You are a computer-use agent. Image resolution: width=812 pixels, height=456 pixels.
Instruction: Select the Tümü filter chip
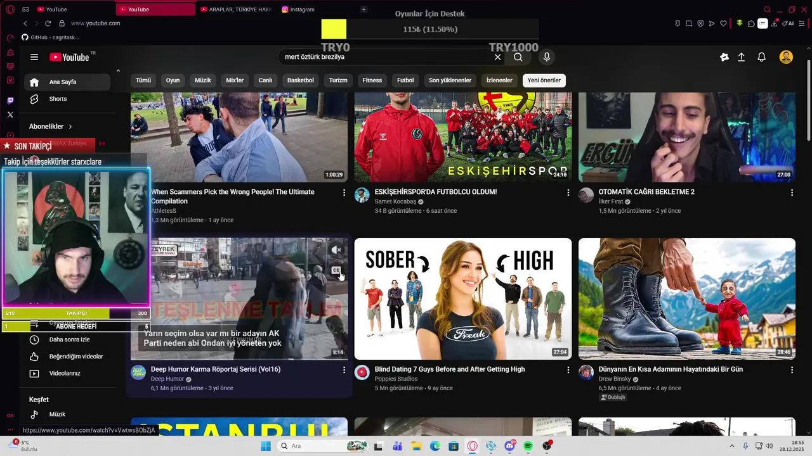tap(143, 80)
